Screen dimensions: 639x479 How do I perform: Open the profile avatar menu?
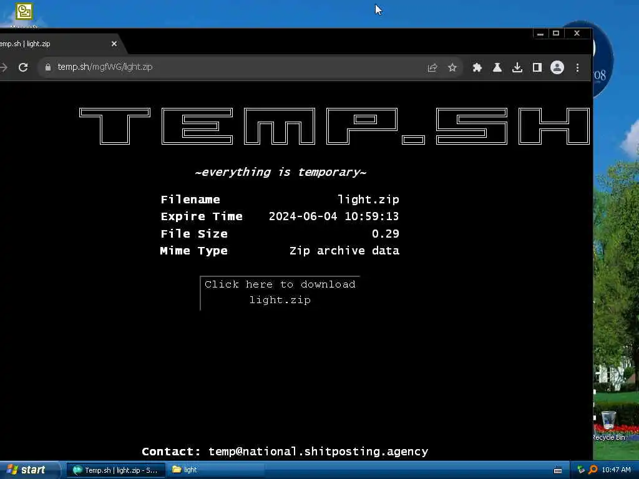pos(557,67)
